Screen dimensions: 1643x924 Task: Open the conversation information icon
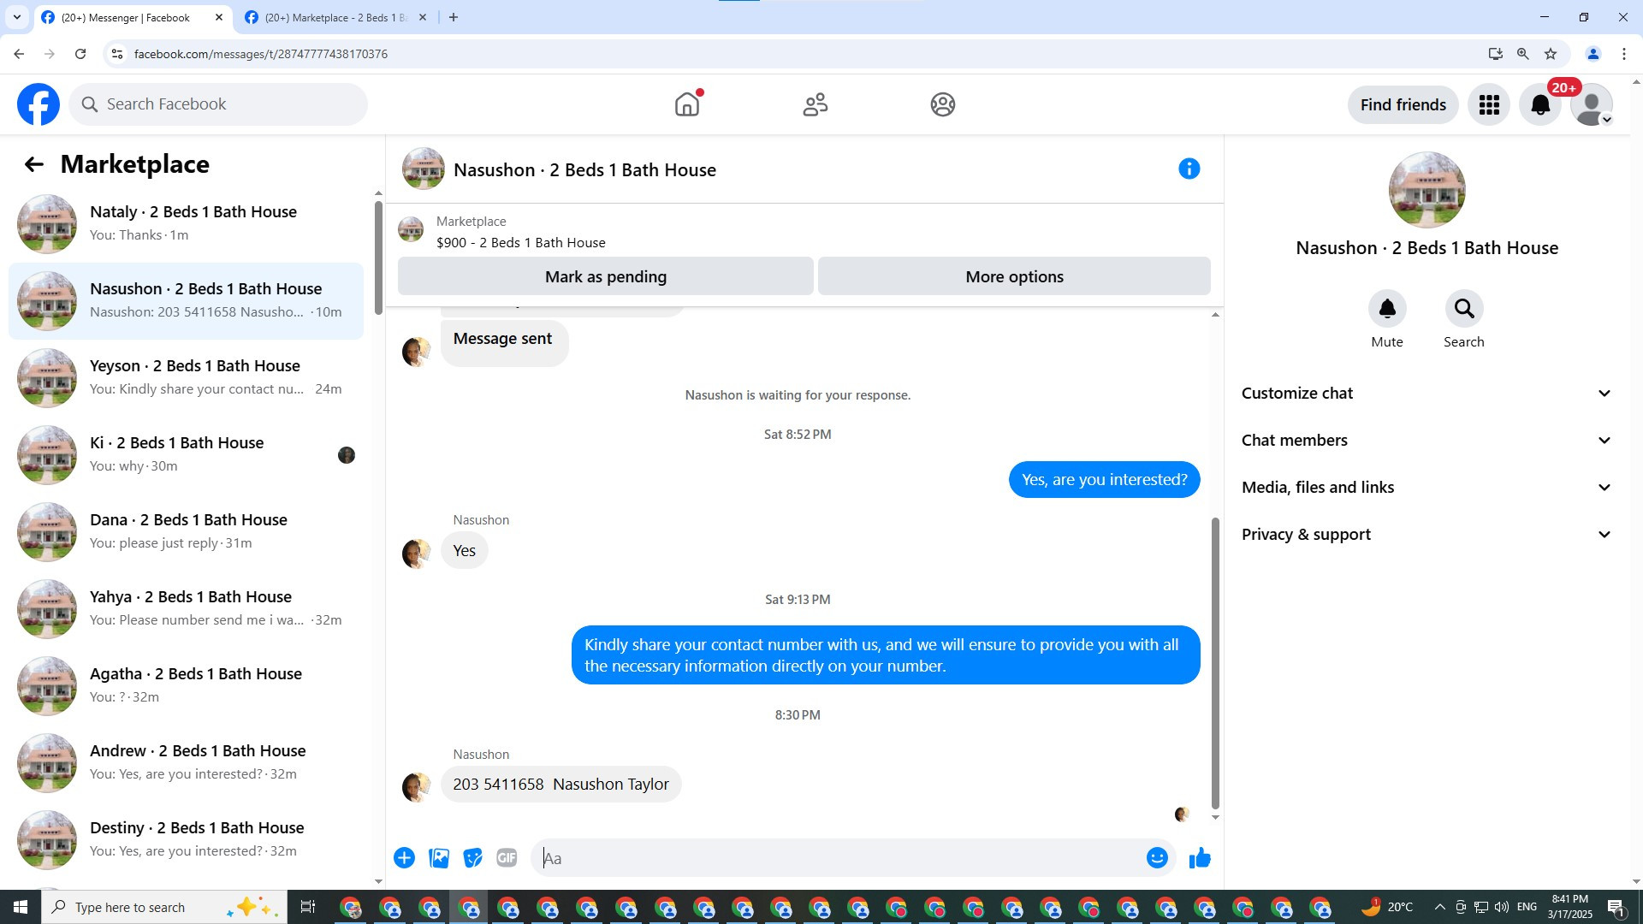pyautogui.click(x=1189, y=169)
